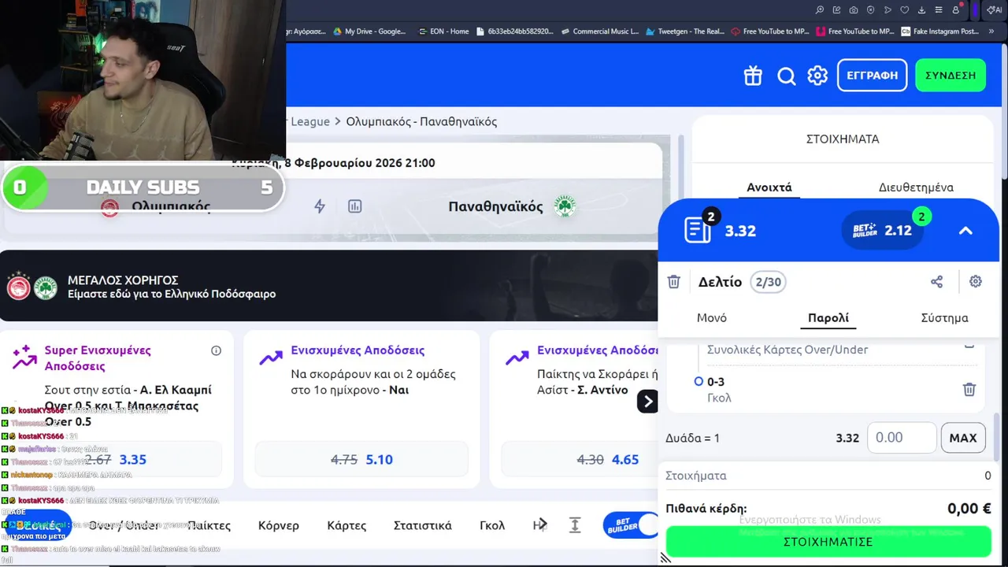Open the Κόρνερ market tab
This screenshot has width=1008, height=567.
[x=279, y=525]
